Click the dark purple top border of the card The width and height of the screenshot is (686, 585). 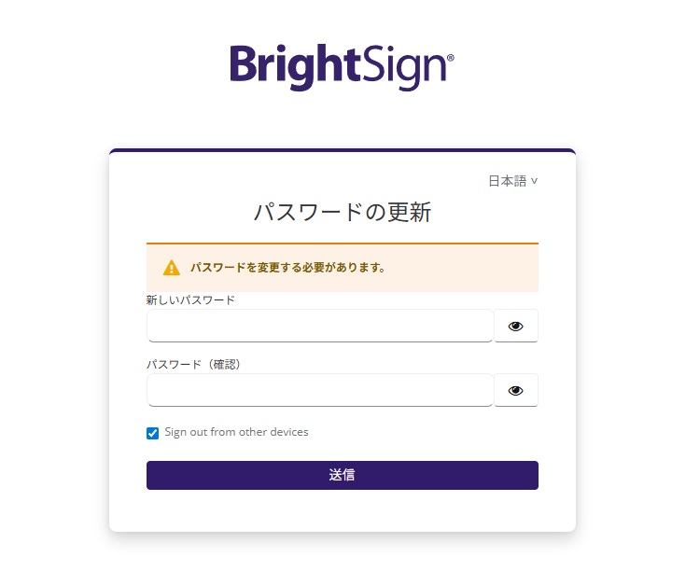[342, 150]
